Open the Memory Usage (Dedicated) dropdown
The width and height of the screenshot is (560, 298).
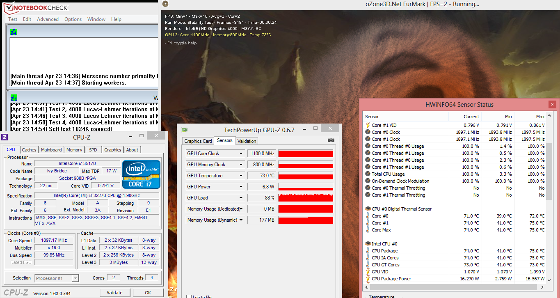point(241,209)
